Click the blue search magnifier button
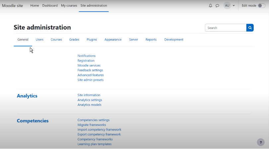 pos(250,28)
